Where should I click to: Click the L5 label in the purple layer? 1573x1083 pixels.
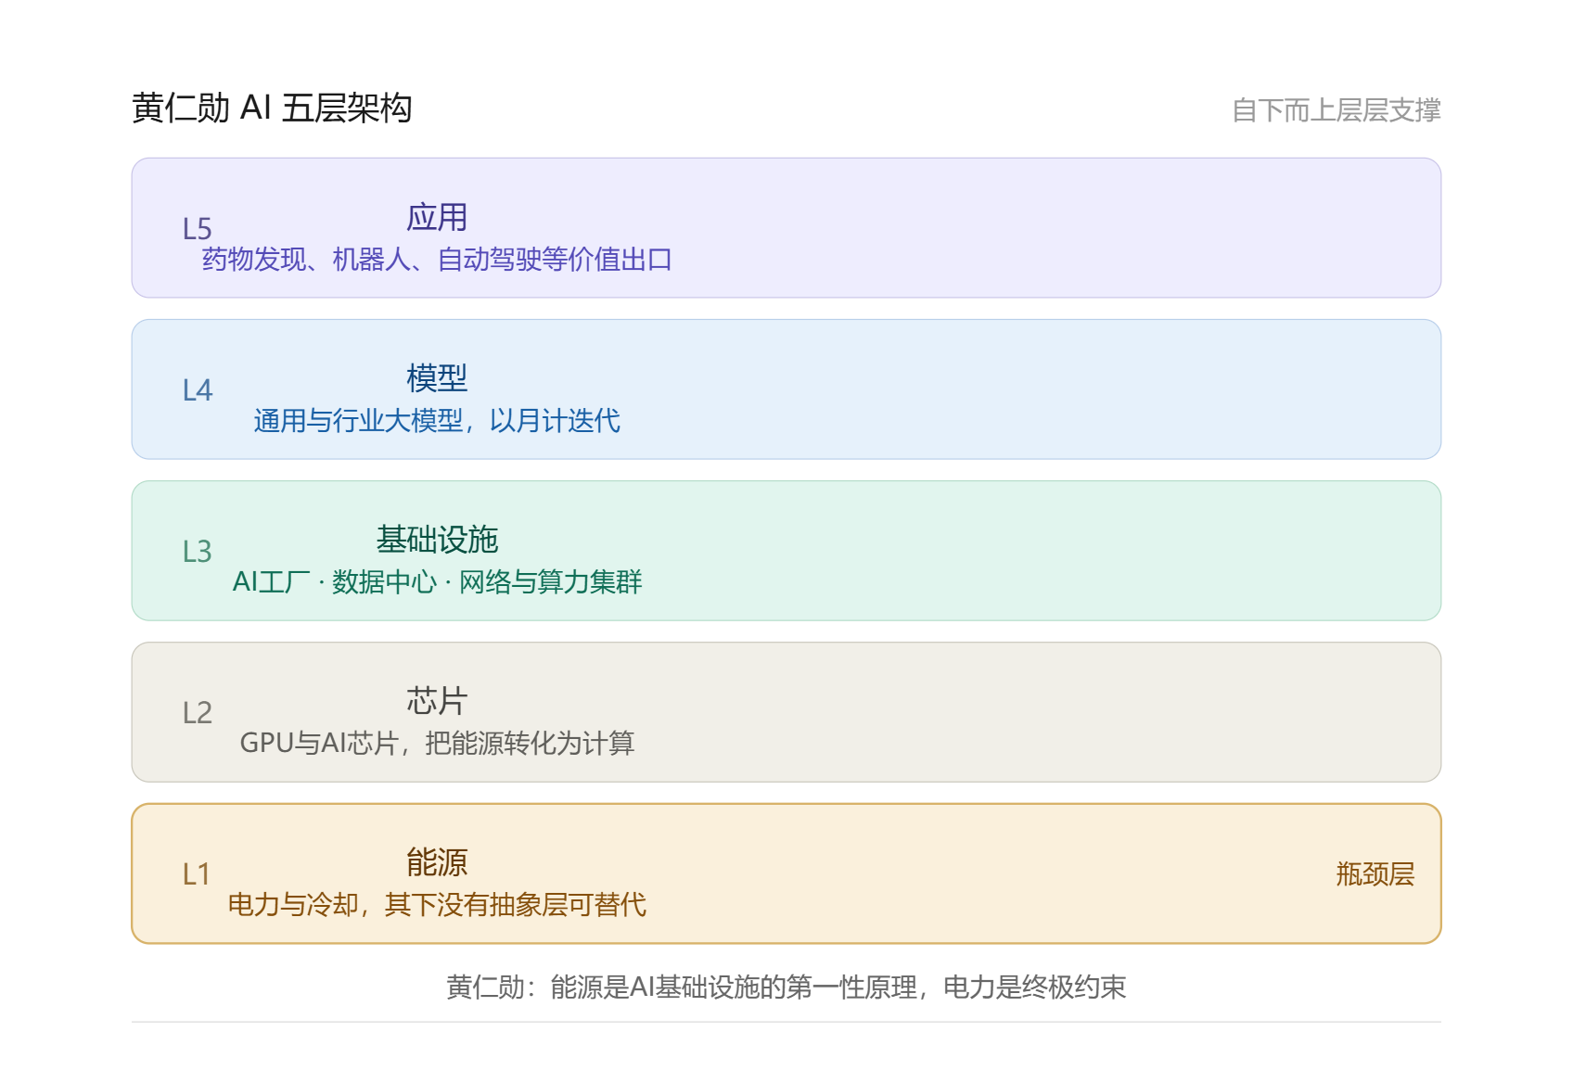click(x=197, y=228)
